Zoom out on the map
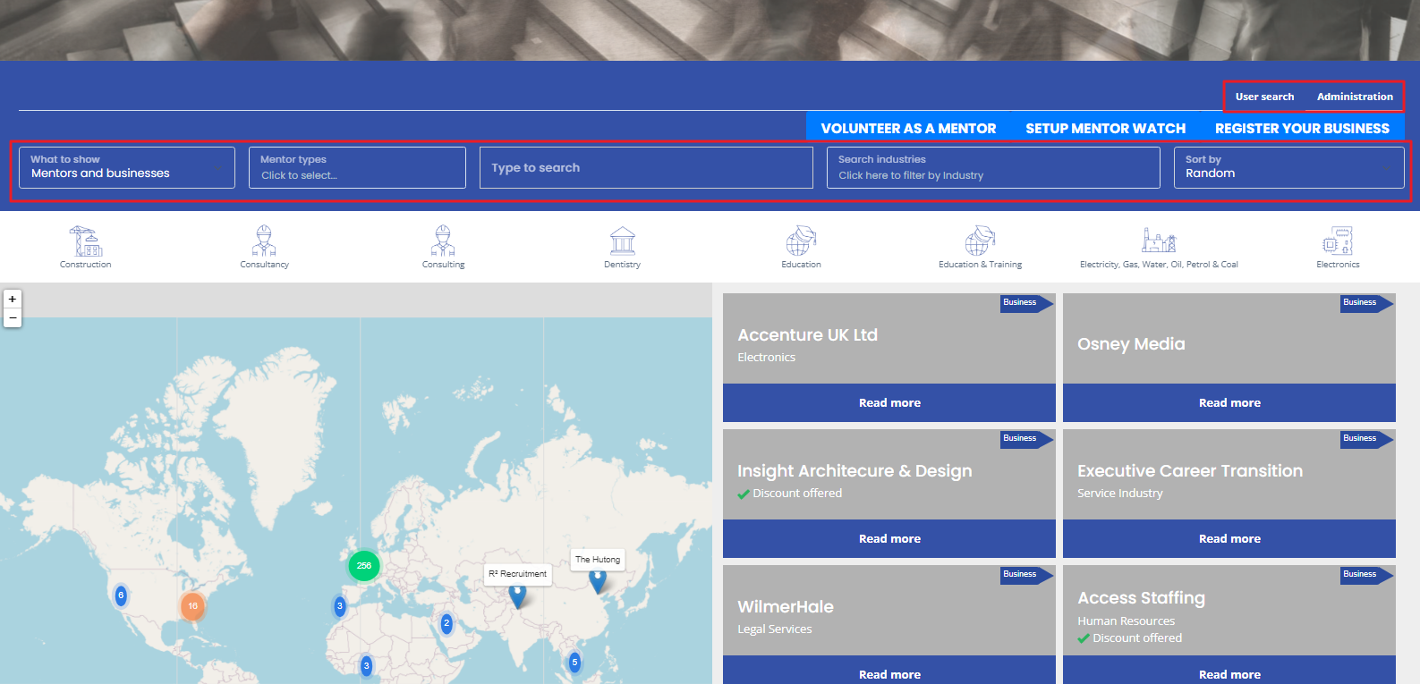Screen dimensions: 1420x684 (x=13, y=317)
